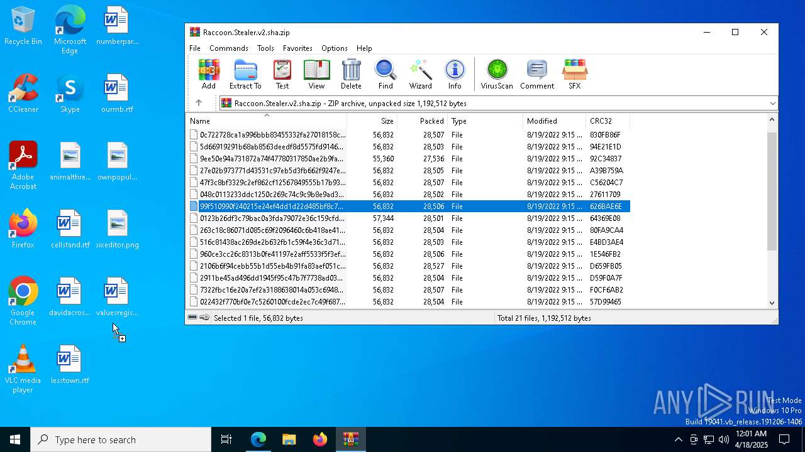Viewport: 805px width, 452px height.
Task: Select file starting with 0c722728ca1a996b
Action: (409, 134)
